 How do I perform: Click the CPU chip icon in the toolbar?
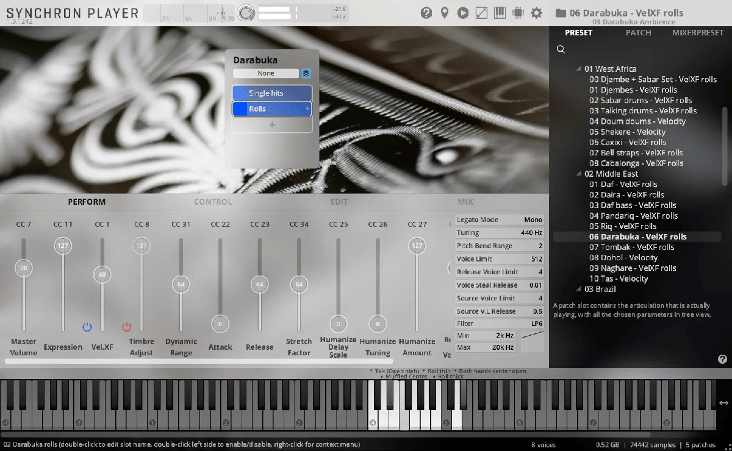tap(518, 13)
